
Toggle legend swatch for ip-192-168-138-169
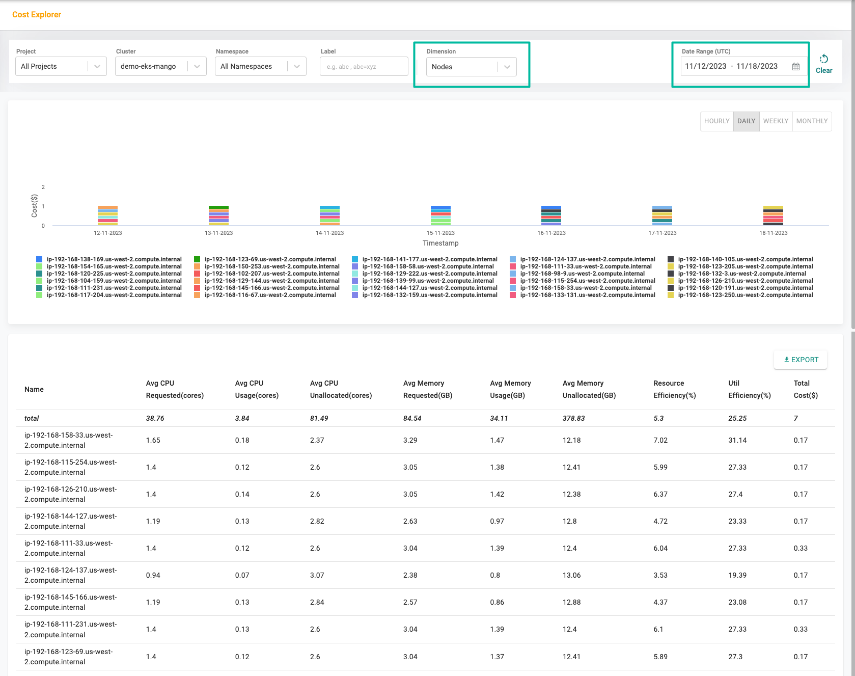point(39,259)
